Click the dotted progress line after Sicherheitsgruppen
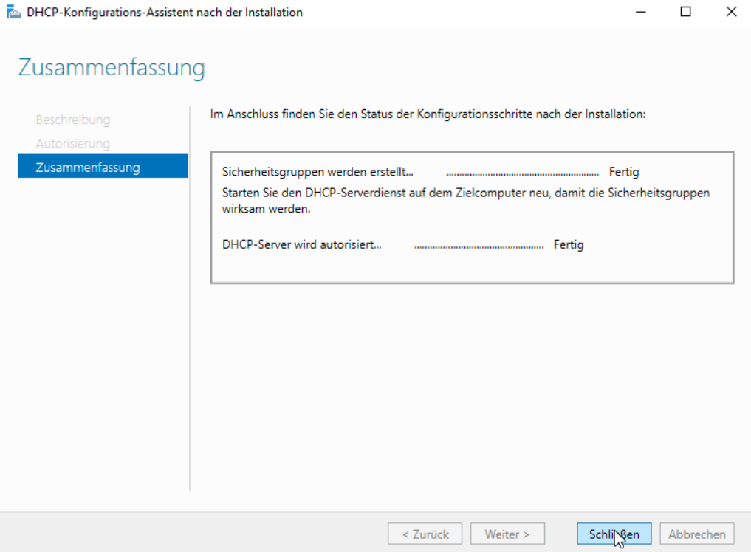 [x=522, y=173]
